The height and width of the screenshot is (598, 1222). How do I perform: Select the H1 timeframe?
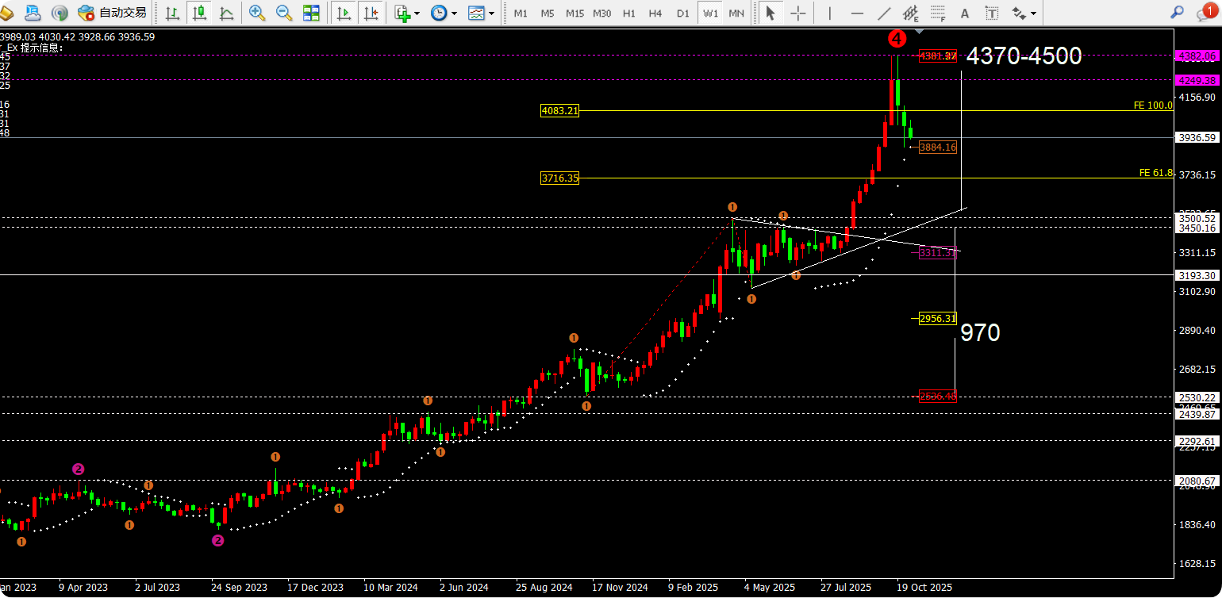click(x=629, y=13)
